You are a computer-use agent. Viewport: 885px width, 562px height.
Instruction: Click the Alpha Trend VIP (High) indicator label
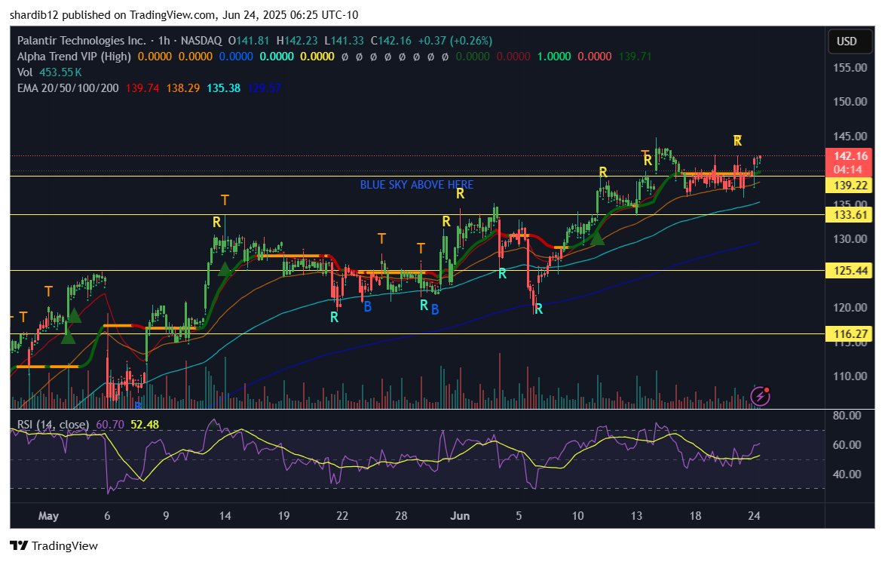pyautogui.click(x=74, y=57)
